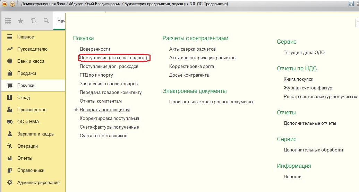
Task: Click the Производство section label
Action: 32,110
